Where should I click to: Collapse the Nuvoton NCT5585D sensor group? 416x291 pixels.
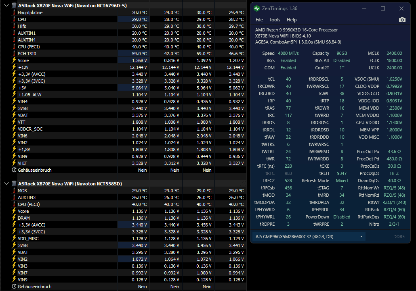coord(6,183)
